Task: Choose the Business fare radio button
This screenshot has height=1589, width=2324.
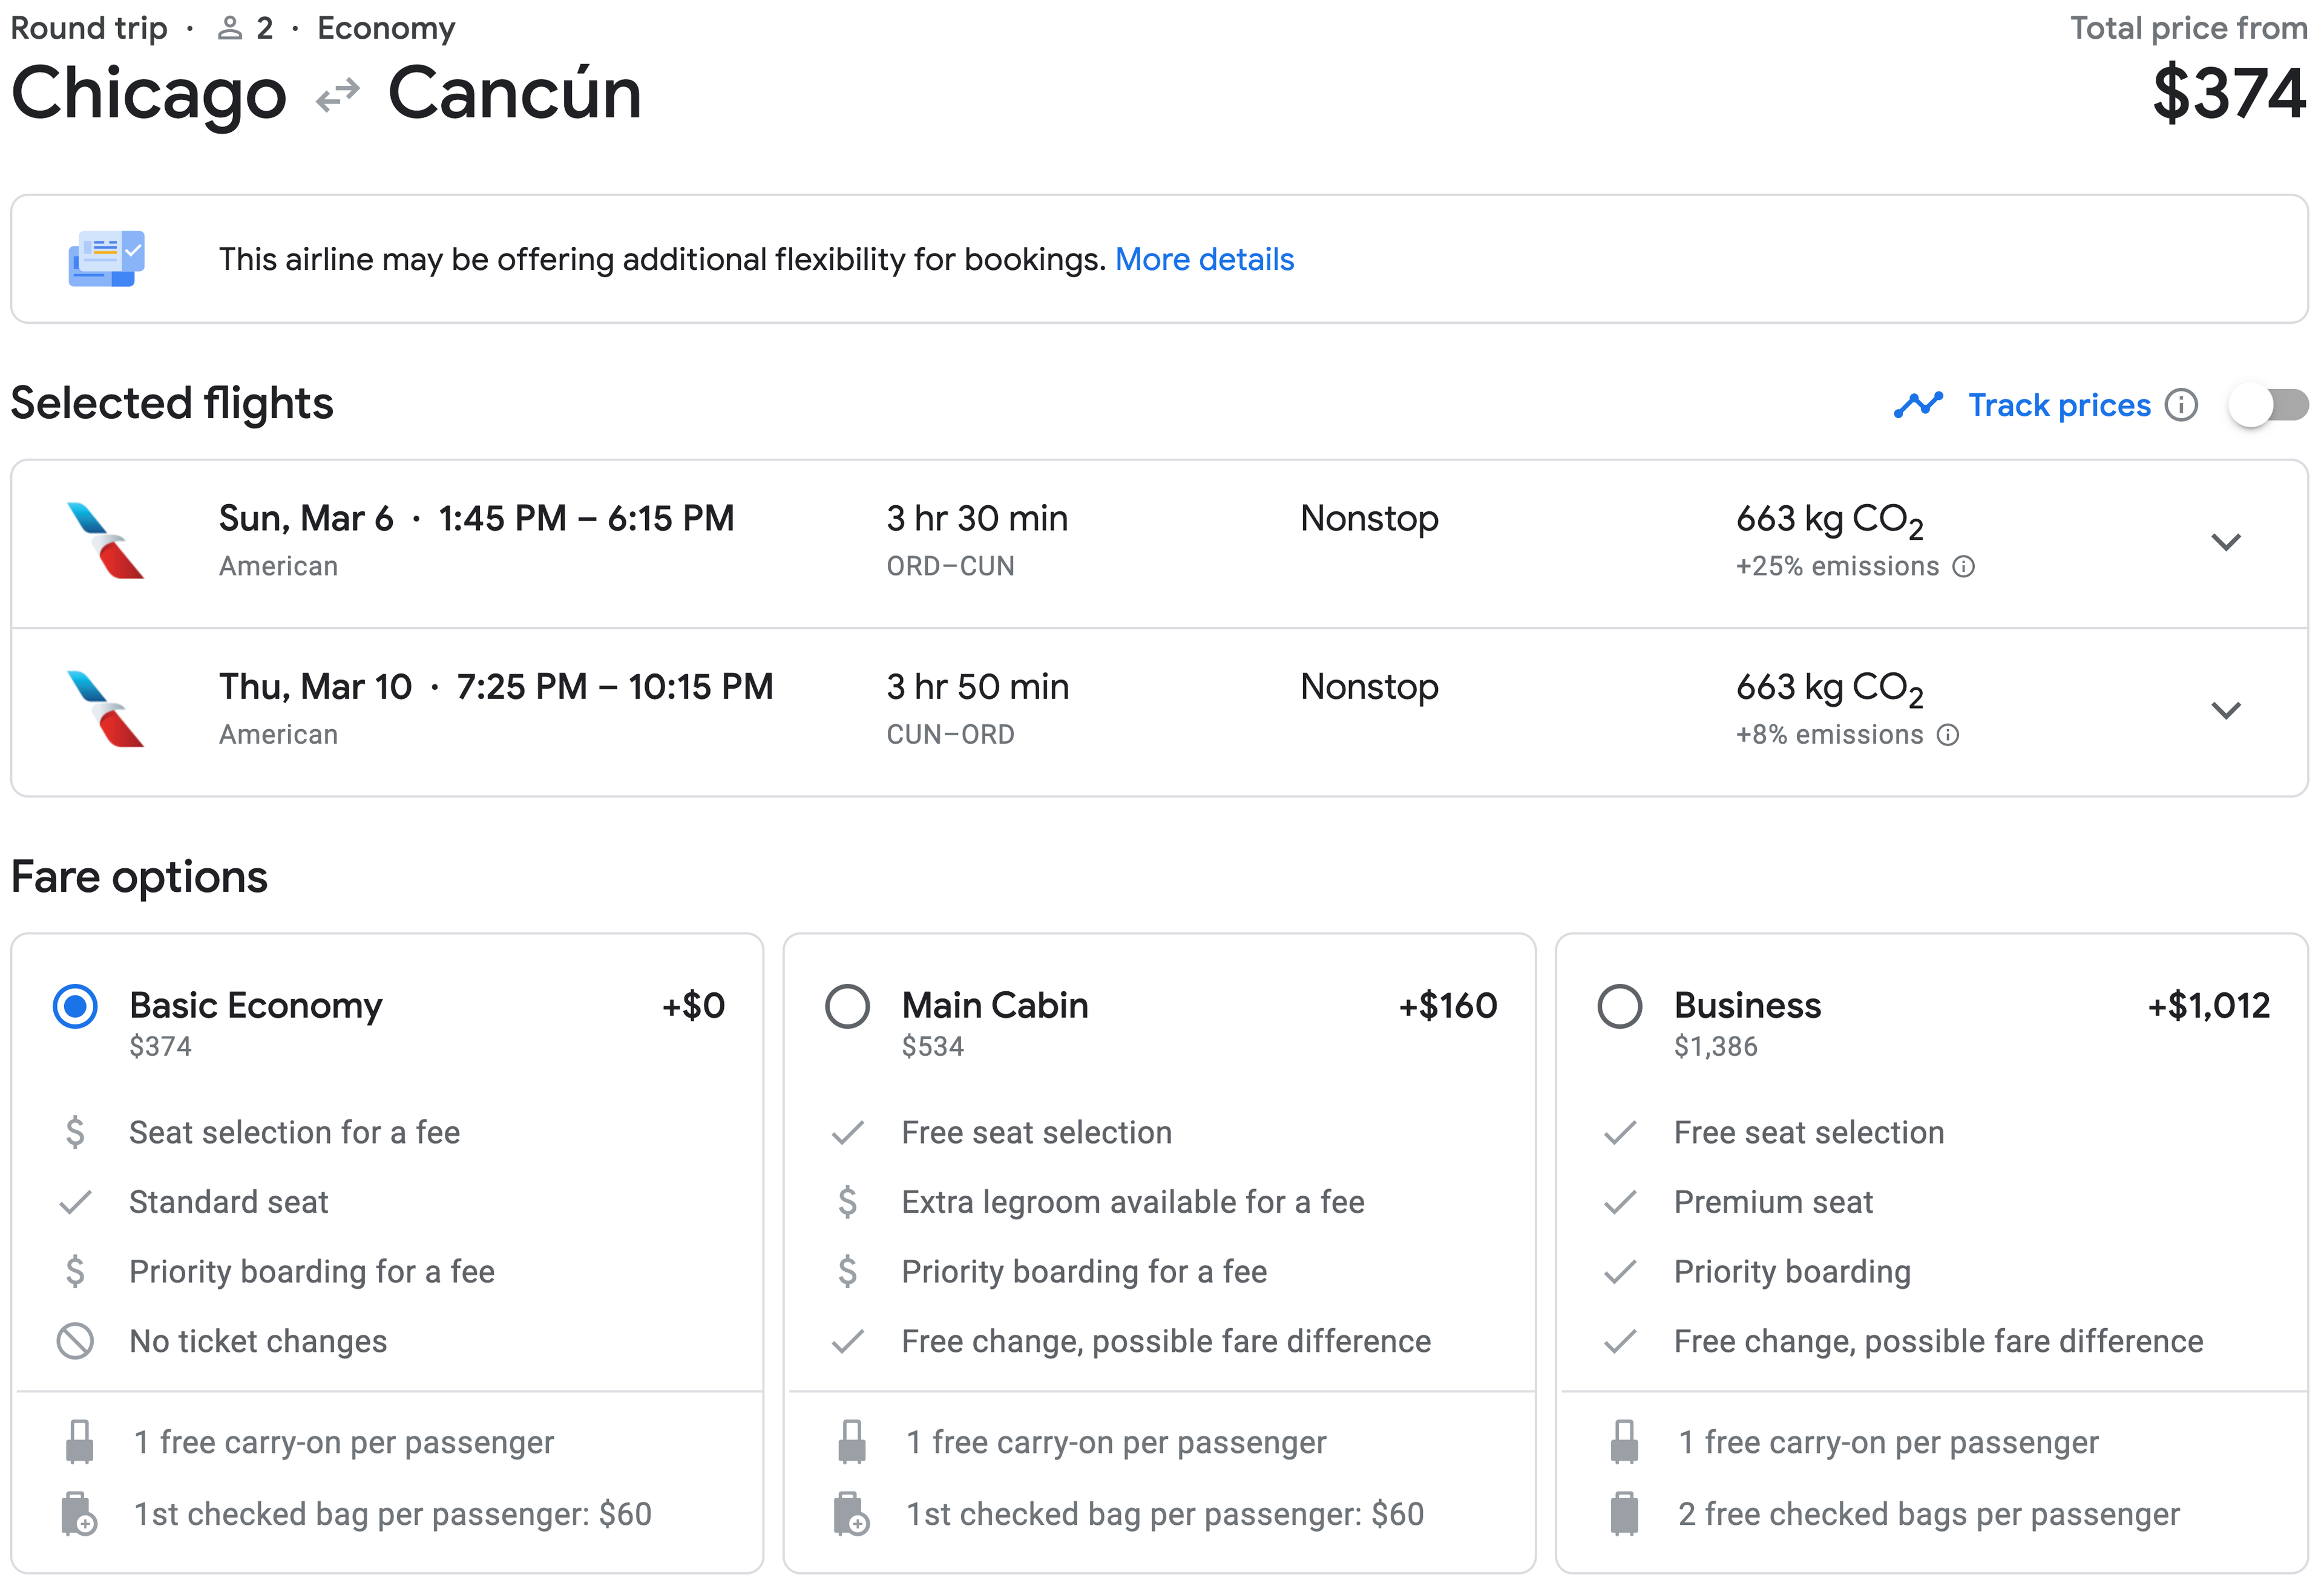Action: (x=1619, y=1006)
